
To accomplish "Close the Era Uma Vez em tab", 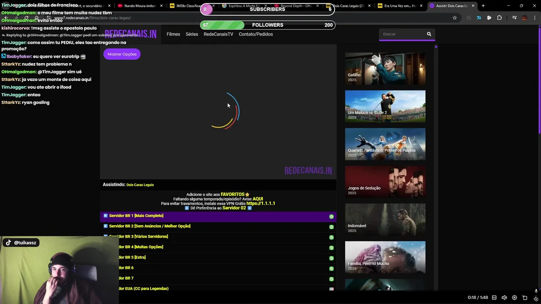I will (421, 6).
